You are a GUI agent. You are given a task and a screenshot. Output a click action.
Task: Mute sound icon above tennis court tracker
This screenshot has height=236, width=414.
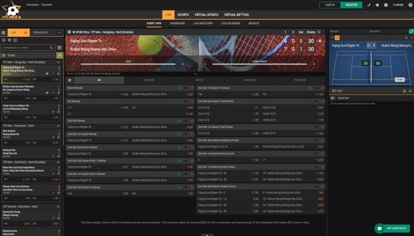pos(406,38)
